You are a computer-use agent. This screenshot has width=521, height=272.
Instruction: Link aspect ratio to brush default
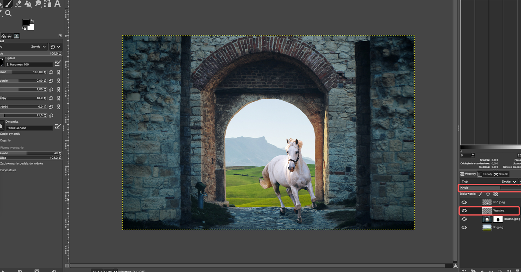[x=58, y=81]
